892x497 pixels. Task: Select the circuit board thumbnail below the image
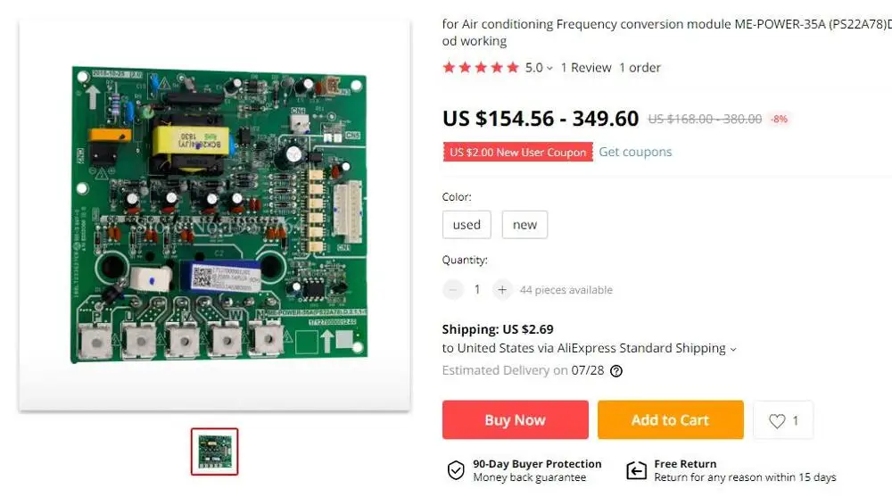[x=215, y=451]
